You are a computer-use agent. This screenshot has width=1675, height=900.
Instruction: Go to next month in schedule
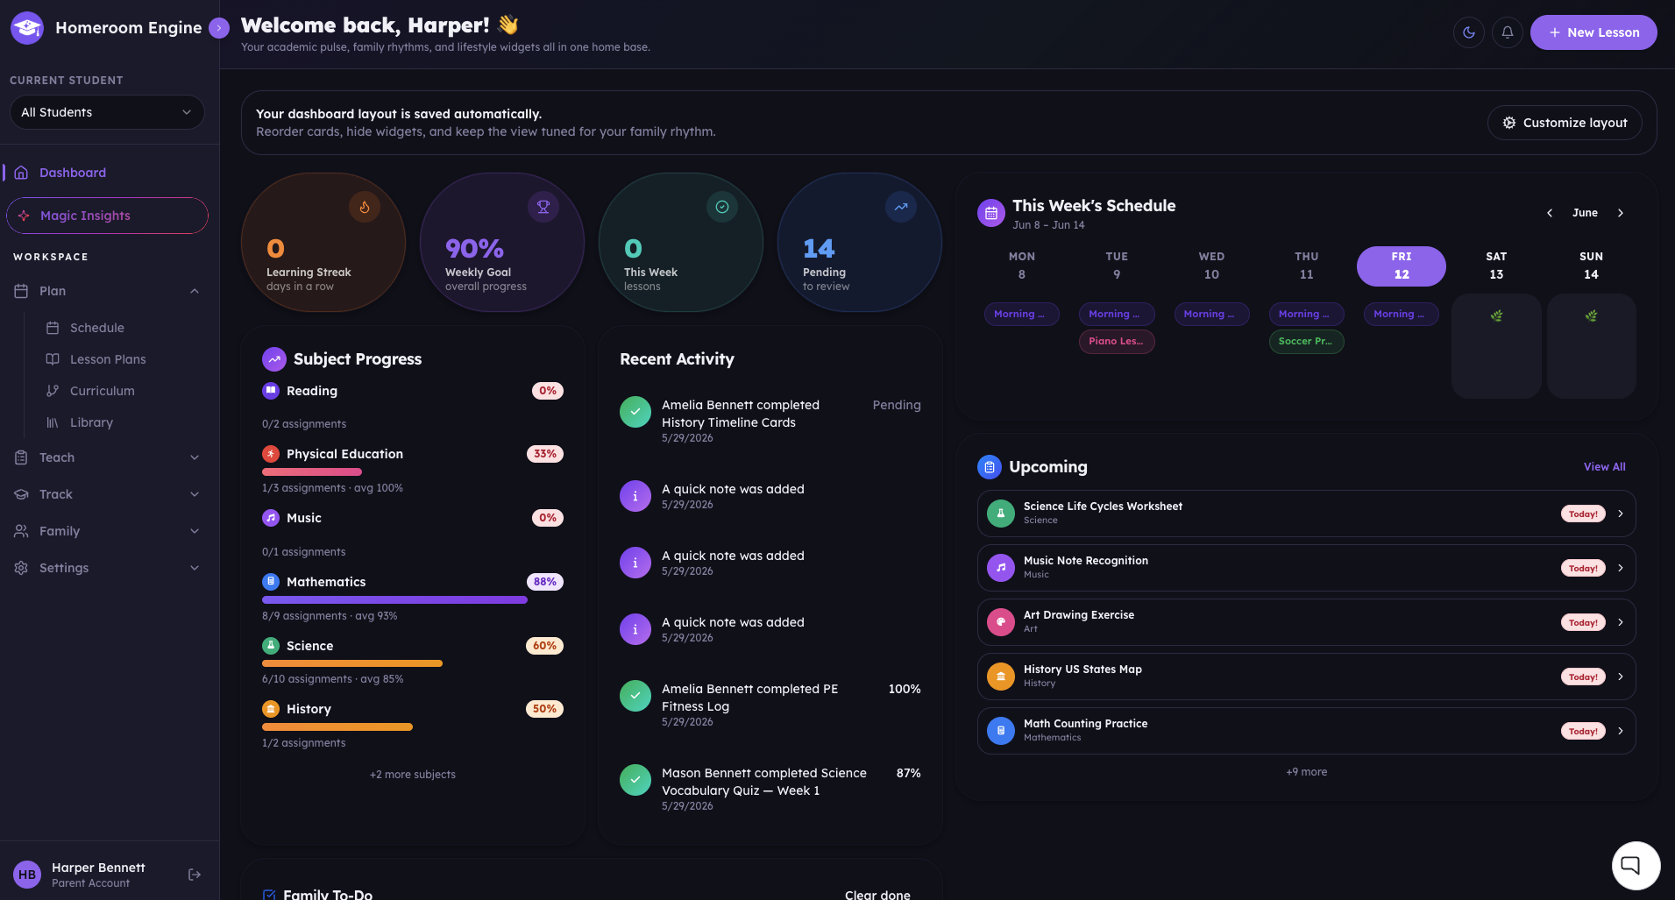click(1621, 213)
